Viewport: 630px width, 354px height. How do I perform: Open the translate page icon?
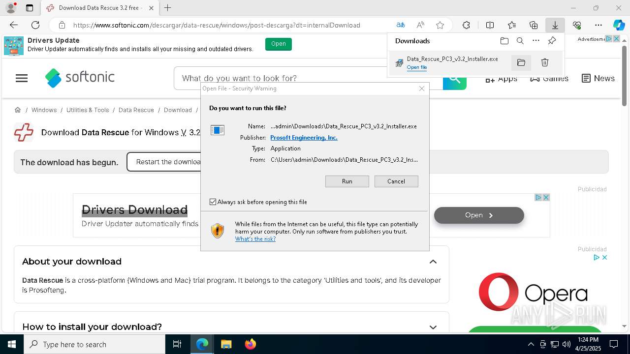[x=401, y=25]
